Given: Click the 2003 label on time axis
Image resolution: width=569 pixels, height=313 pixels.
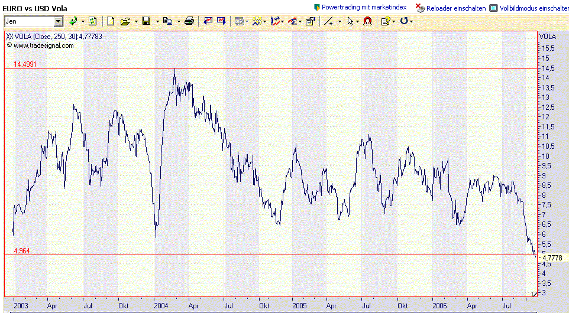Looking at the screenshot, I should (21, 305).
